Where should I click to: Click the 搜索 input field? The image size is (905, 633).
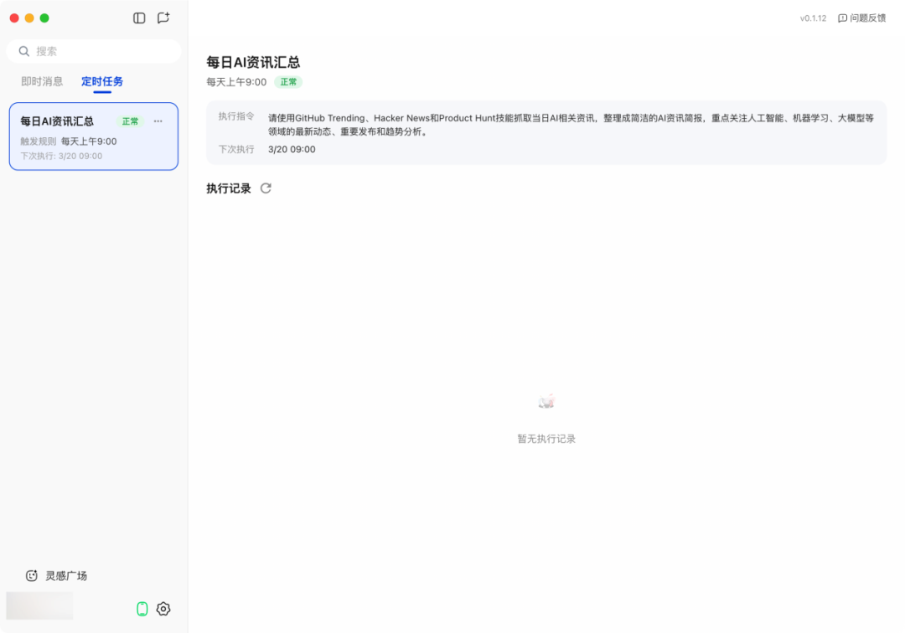101,51
